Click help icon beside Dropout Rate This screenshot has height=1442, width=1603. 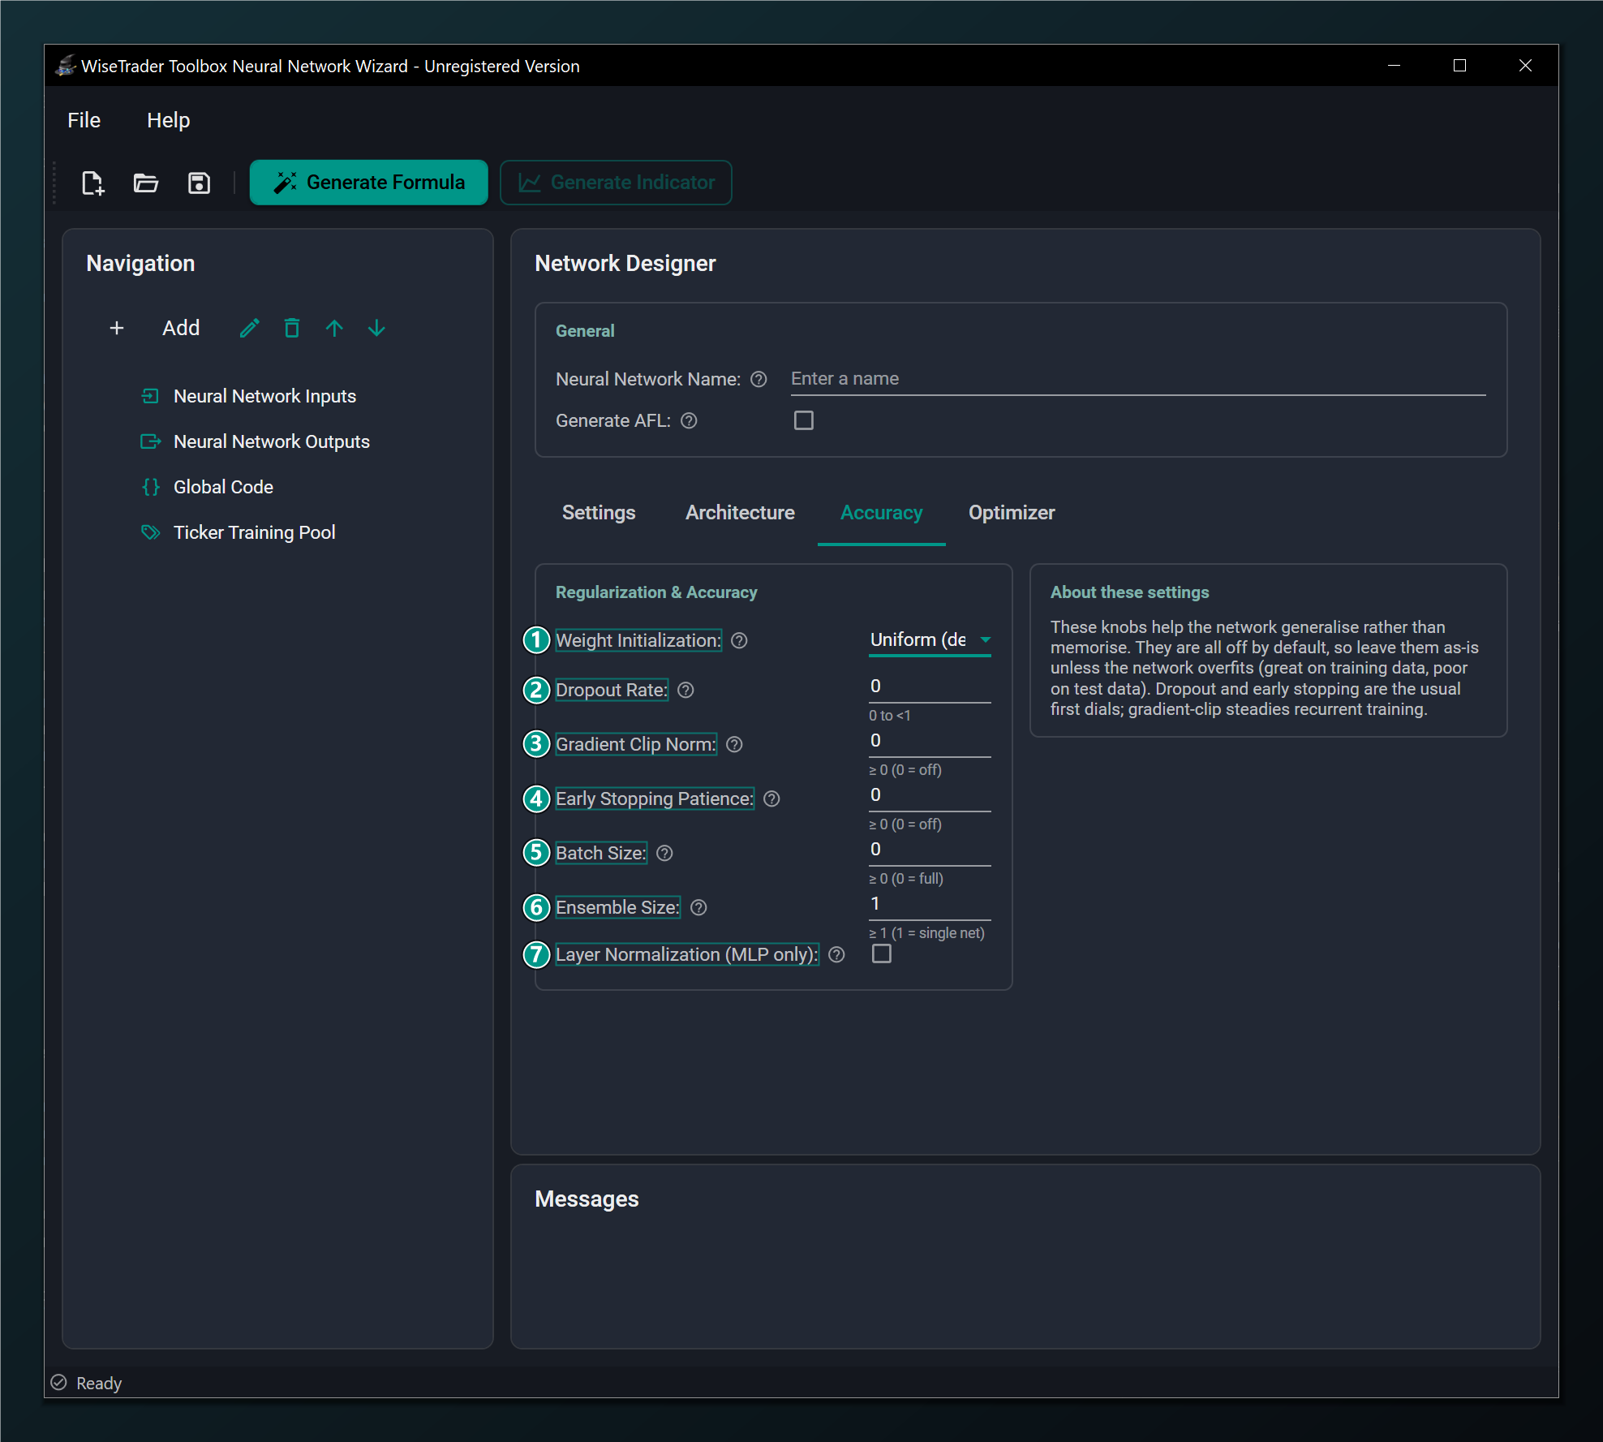tap(685, 690)
